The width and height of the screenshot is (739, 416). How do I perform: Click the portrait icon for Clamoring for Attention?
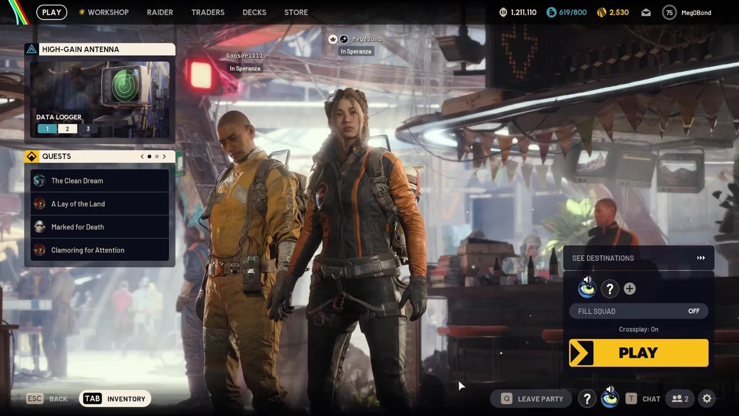point(39,250)
